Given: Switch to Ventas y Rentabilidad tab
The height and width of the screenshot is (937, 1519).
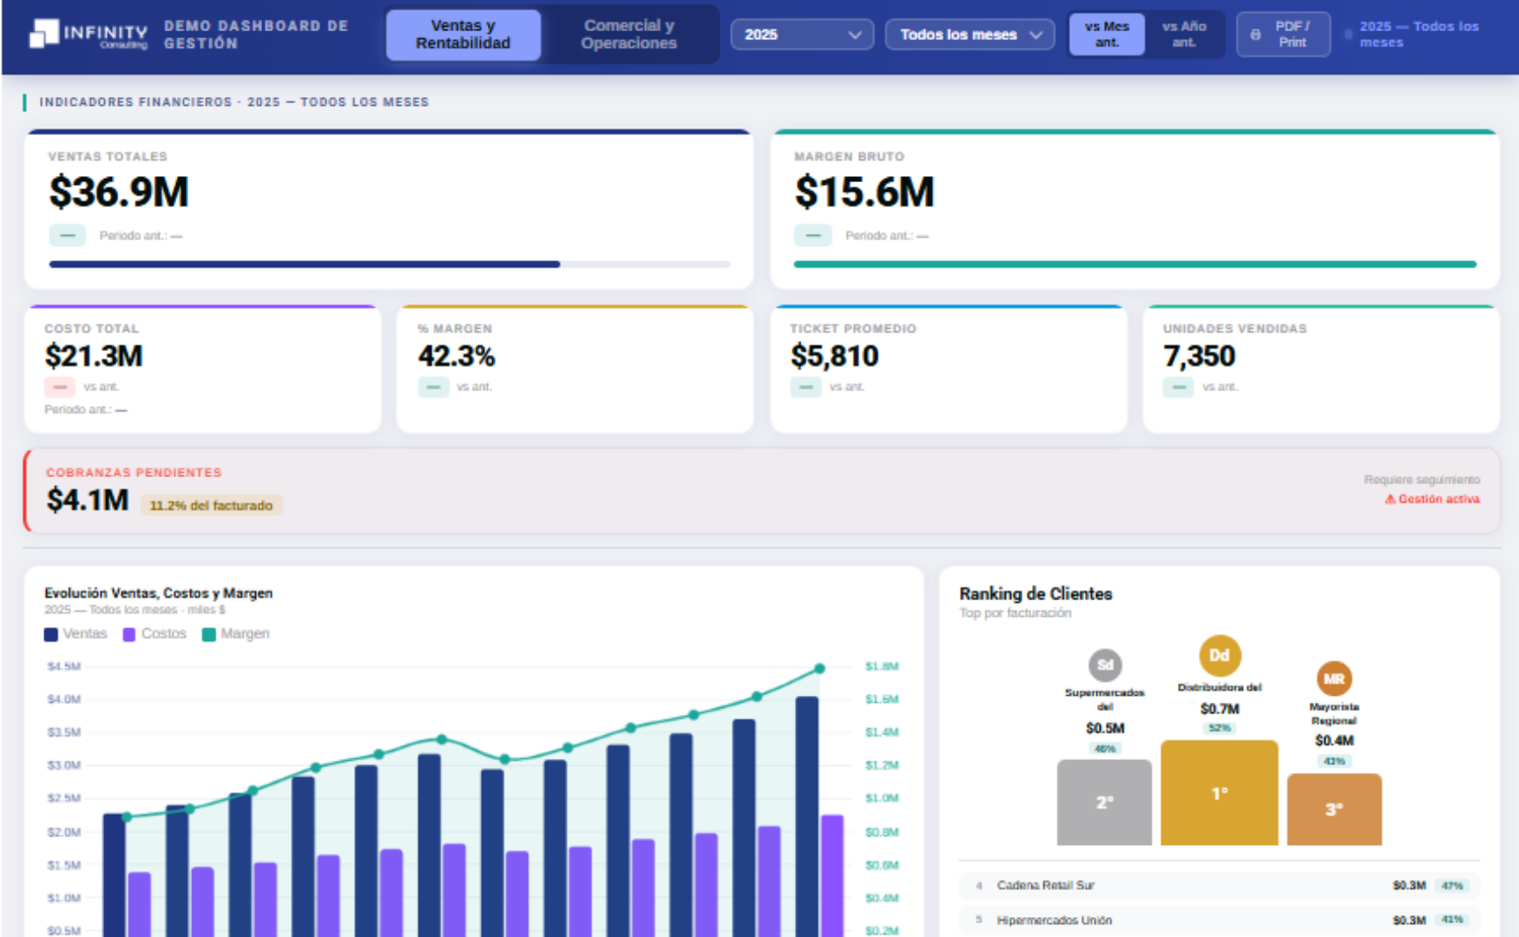Looking at the screenshot, I should tap(463, 35).
